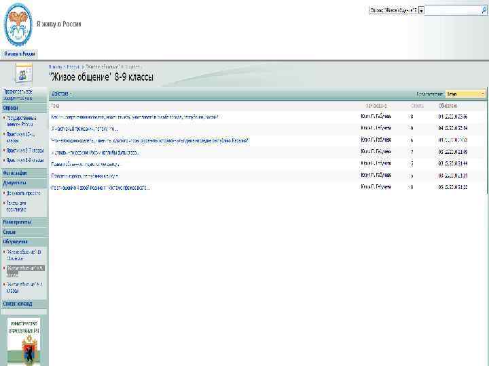Open topic 'Проблемы города, республики я вижу в'

pyautogui.click(x=85, y=176)
